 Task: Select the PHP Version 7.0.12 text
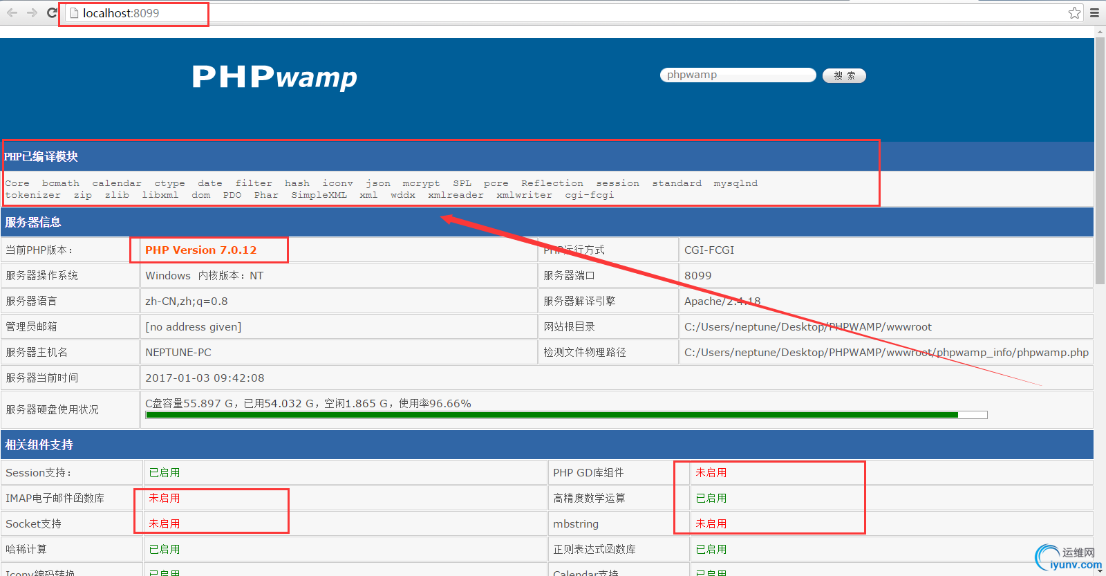point(200,250)
